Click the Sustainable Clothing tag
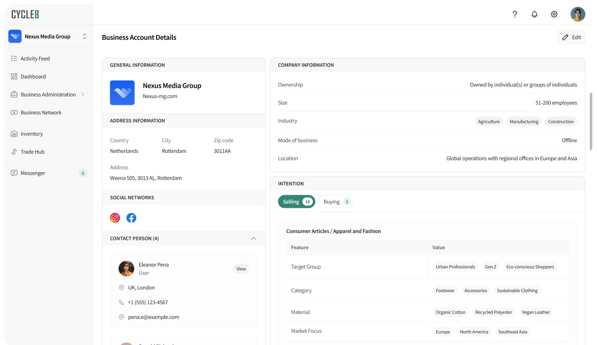 click(517, 290)
